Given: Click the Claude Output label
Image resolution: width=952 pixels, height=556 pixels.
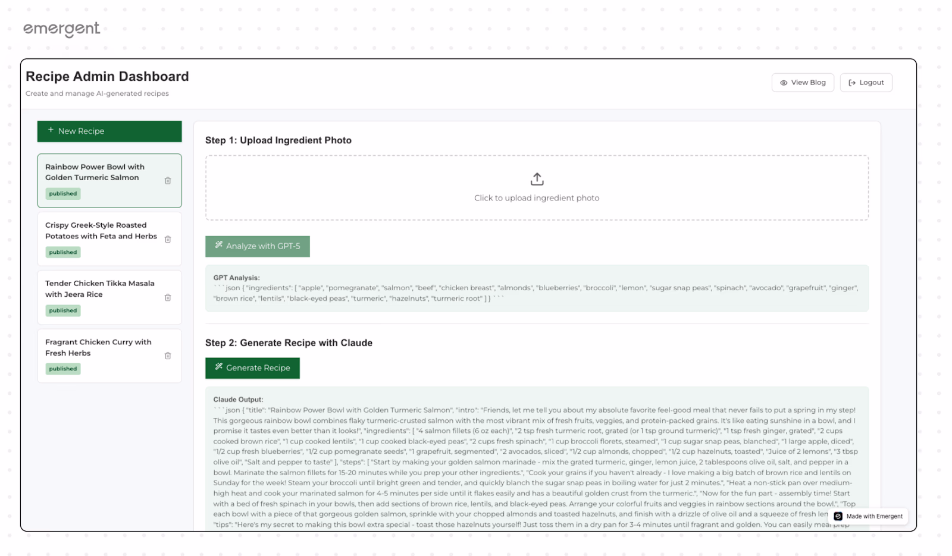Looking at the screenshot, I should (238, 400).
